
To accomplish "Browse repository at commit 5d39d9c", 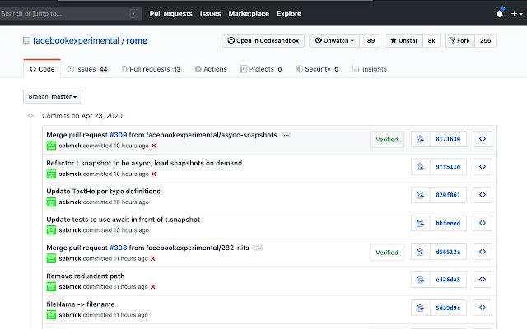I will coord(483,308).
